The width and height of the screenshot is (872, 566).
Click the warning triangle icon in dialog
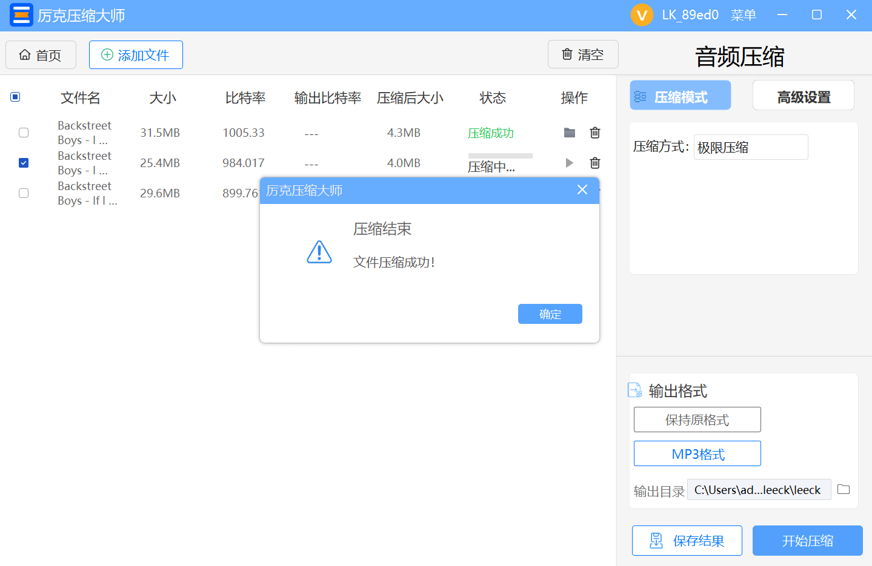point(319,252)
